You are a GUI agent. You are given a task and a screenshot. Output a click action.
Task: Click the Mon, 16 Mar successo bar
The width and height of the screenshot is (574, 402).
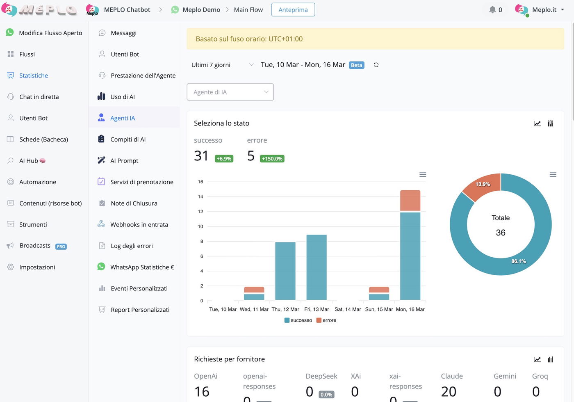point(410,256)
